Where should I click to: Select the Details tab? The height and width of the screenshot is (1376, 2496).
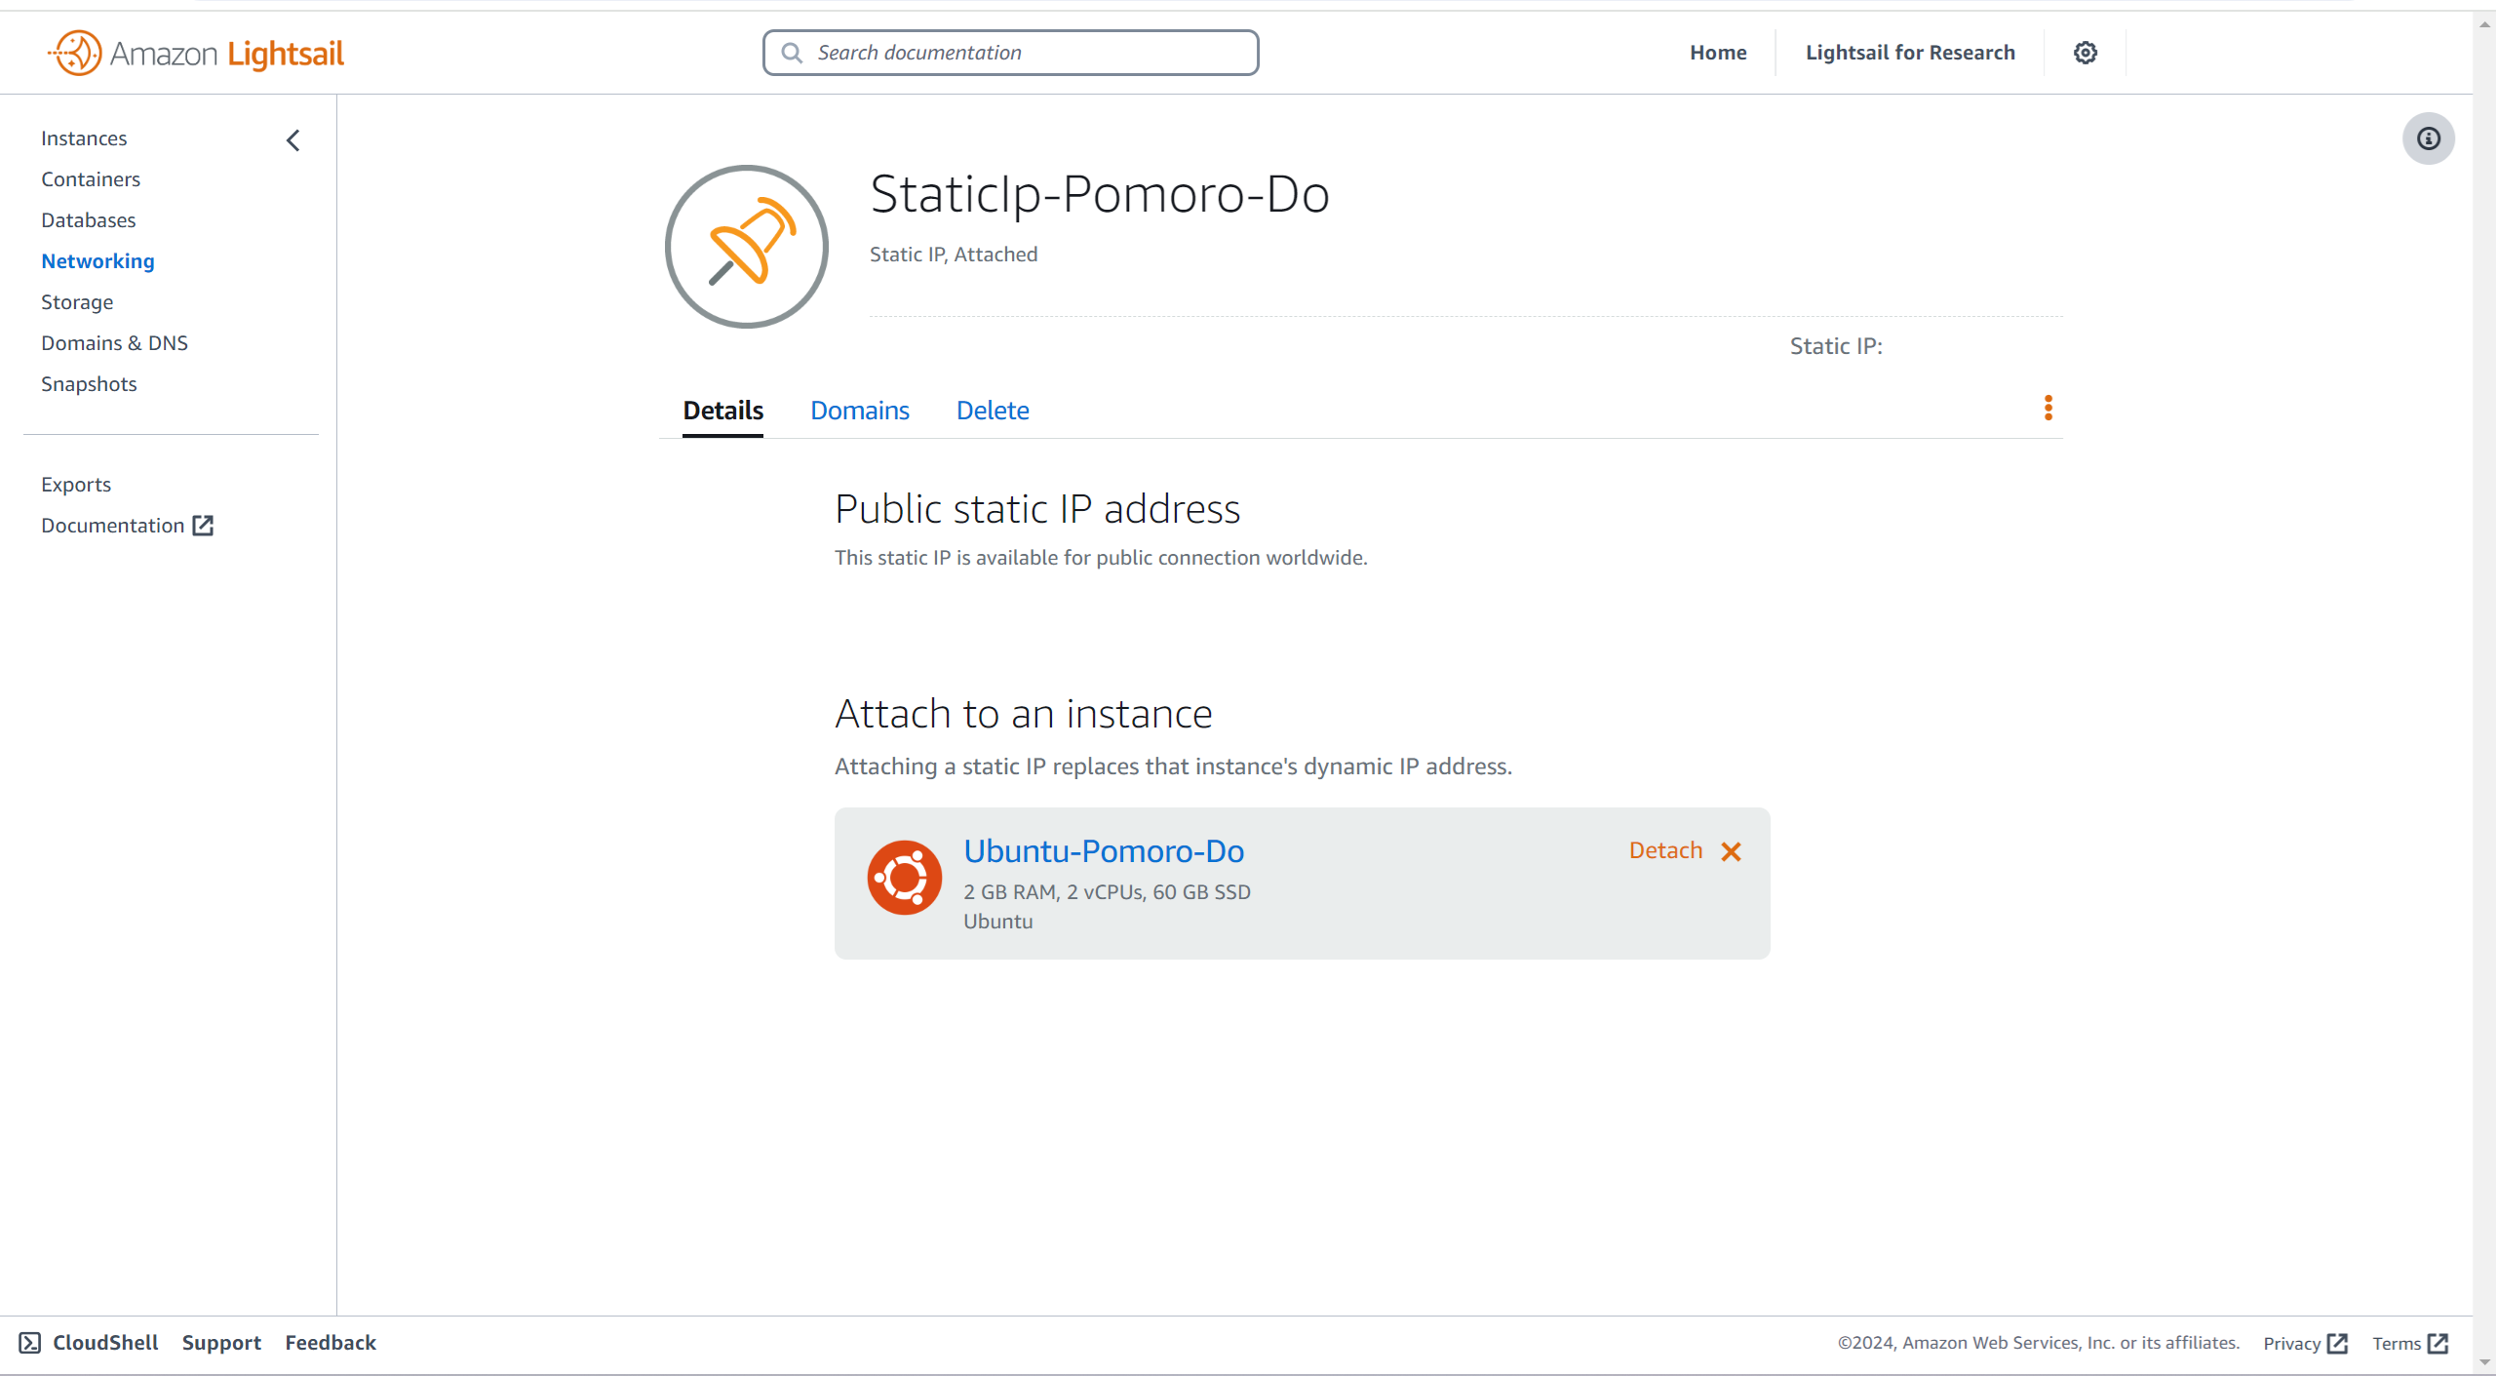(722, 411)
